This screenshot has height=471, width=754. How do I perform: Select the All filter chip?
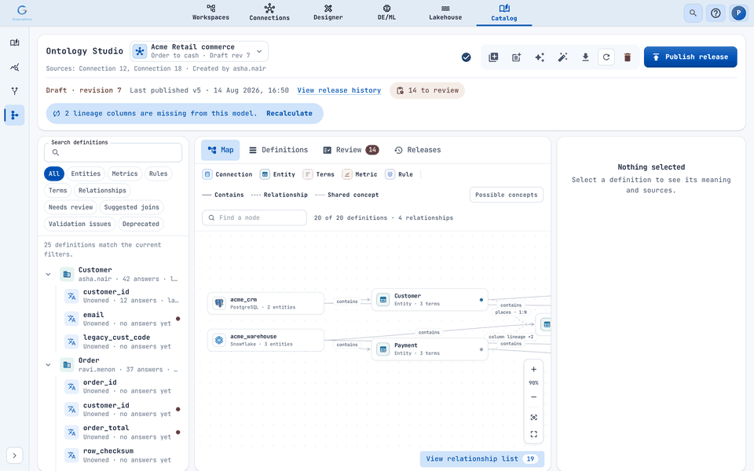(x=54, y=173)
